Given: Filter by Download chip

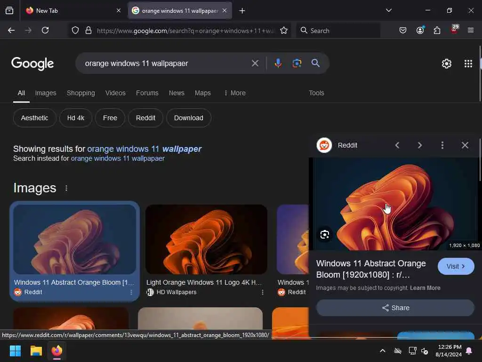Looking at the screenshot, I should click(x=189, y=118).
